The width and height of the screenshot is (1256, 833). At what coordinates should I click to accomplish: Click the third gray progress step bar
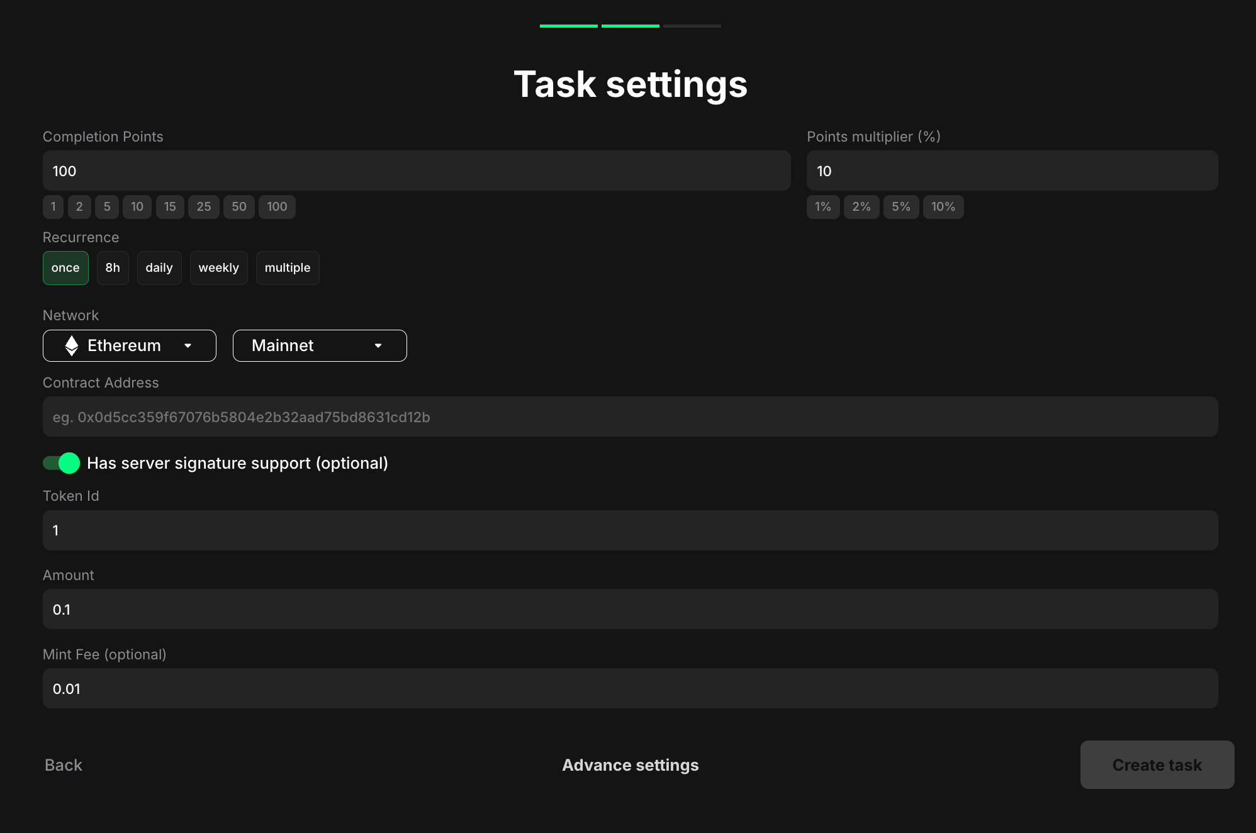pyautogui.click(x=692, y=26)
